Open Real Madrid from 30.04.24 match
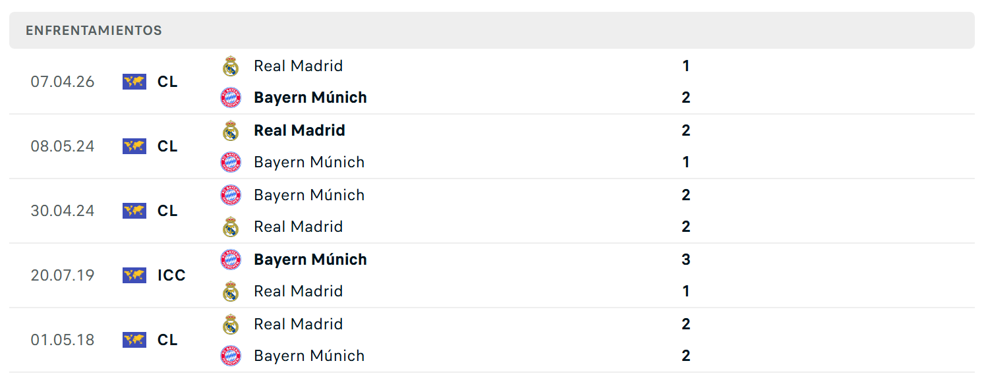Image resolution: width=986 pixels, height=384 pixels. pyautogui.click(x=299, y=227)
